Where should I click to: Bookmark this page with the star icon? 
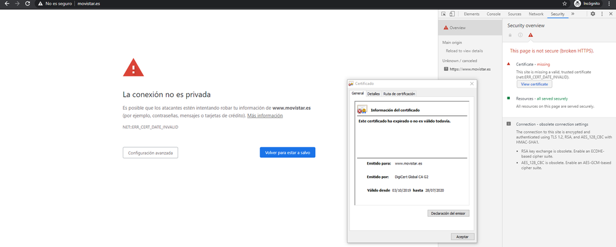(564, 4)
